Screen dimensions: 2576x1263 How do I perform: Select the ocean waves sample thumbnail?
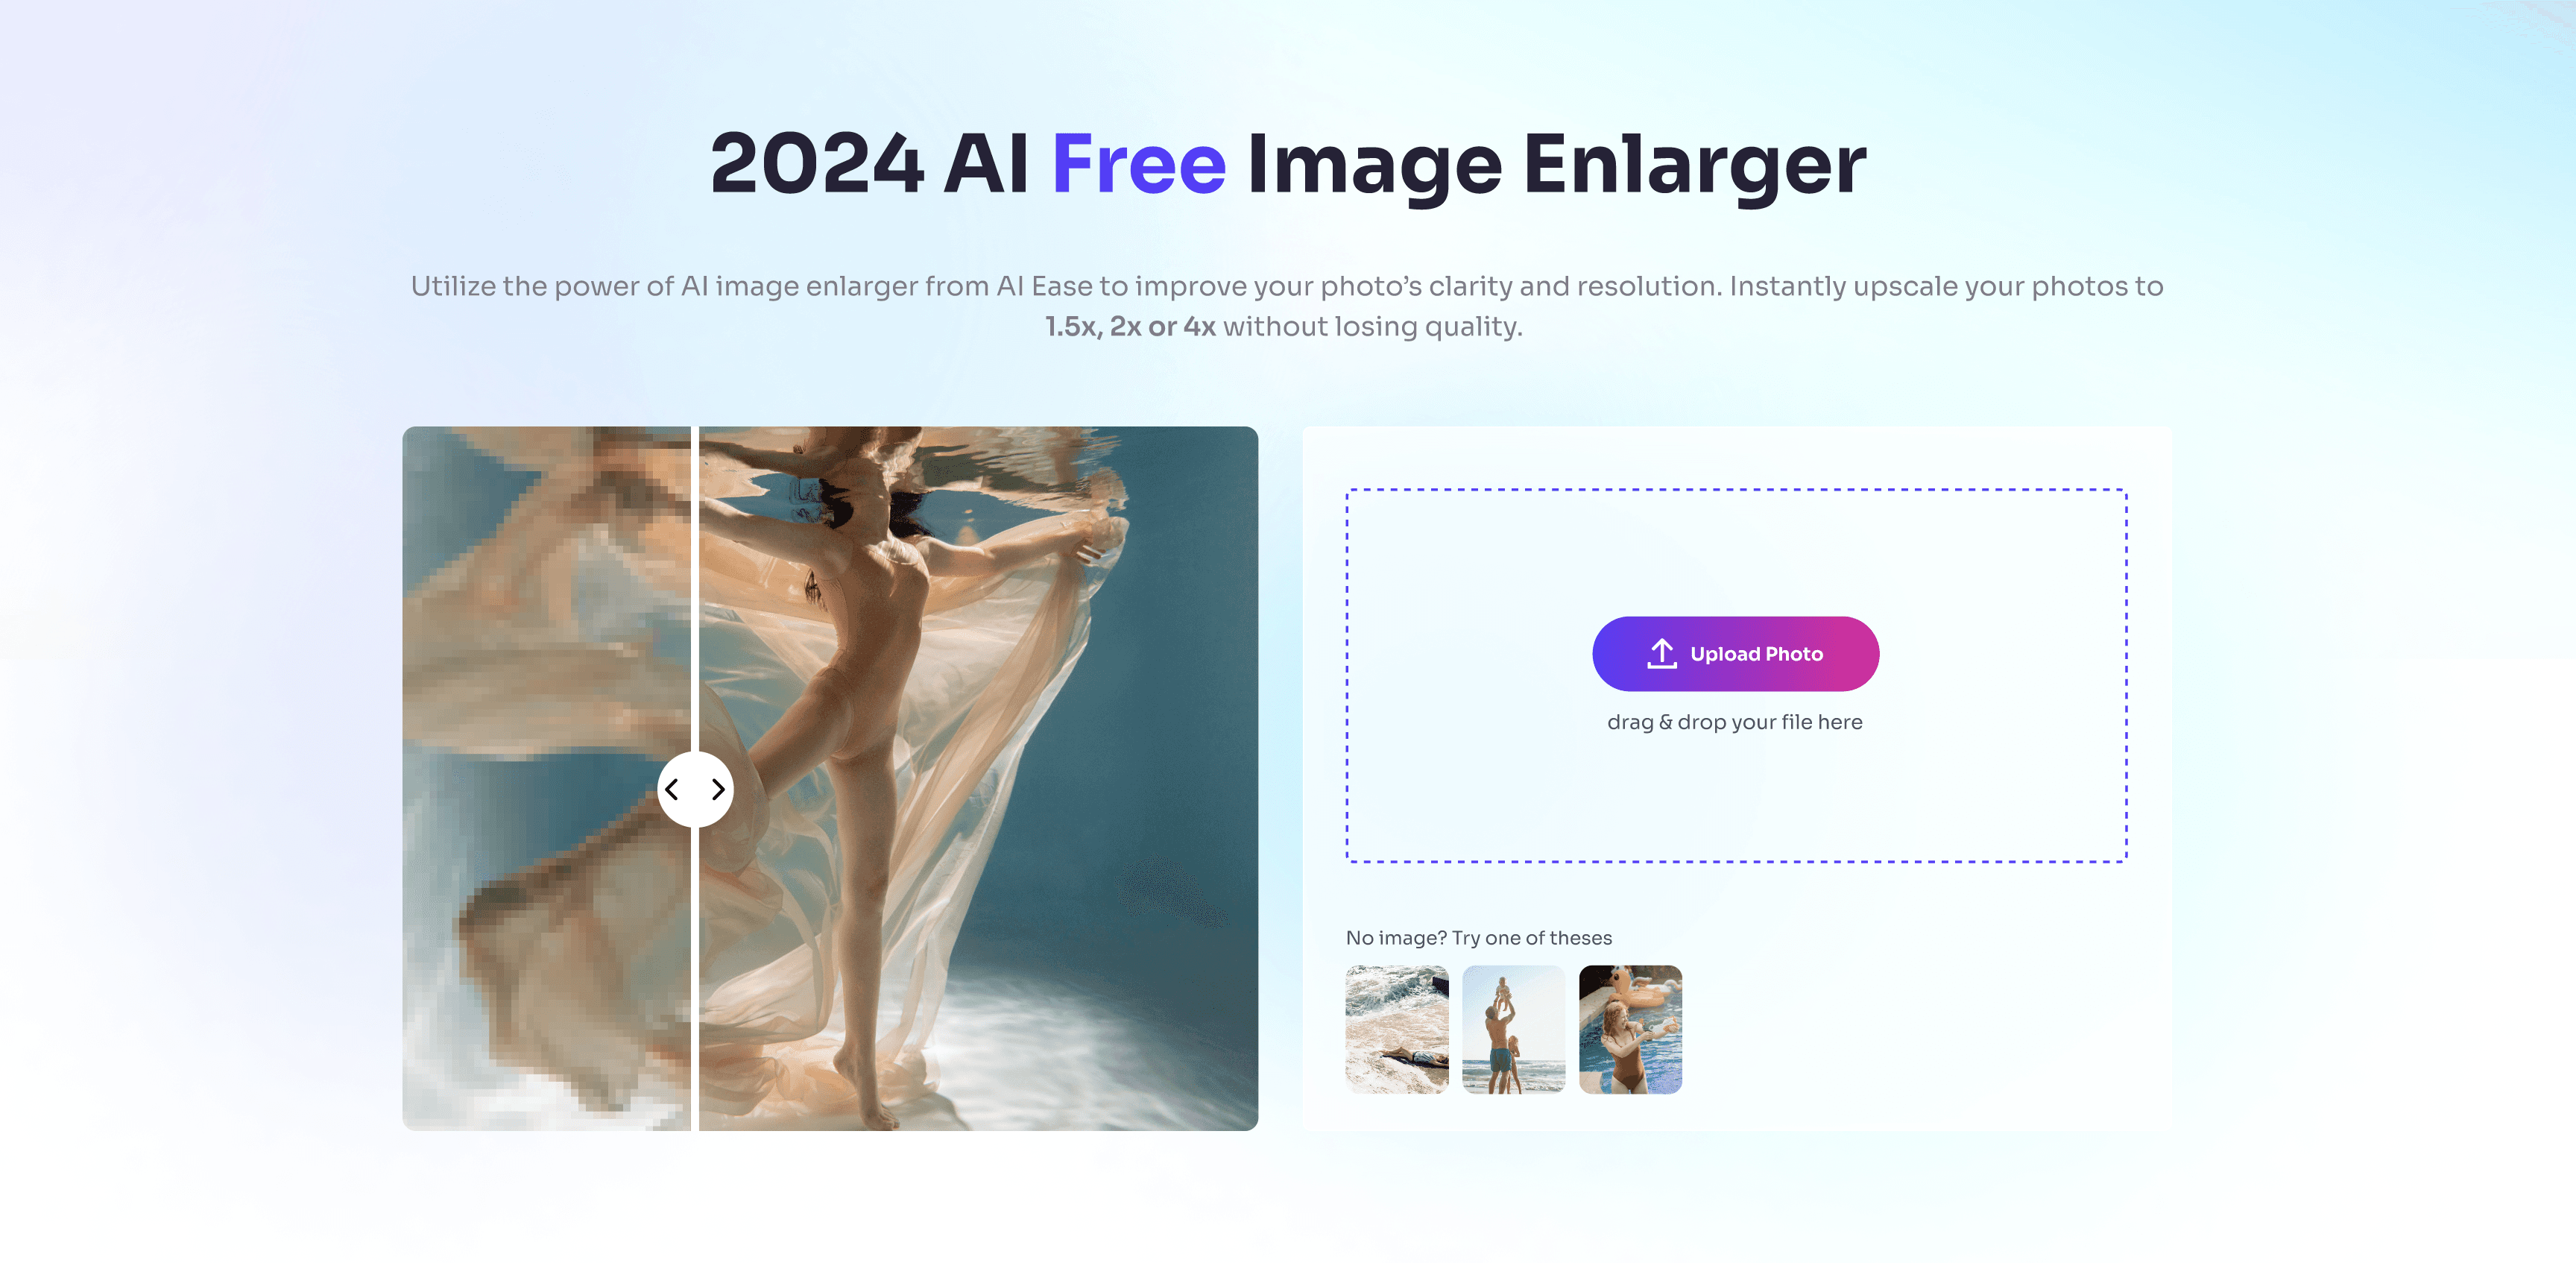click(1396, 1029)
